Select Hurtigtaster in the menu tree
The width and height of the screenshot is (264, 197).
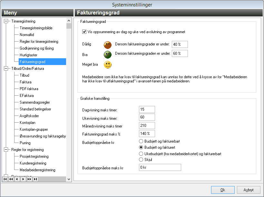[28, 55]
